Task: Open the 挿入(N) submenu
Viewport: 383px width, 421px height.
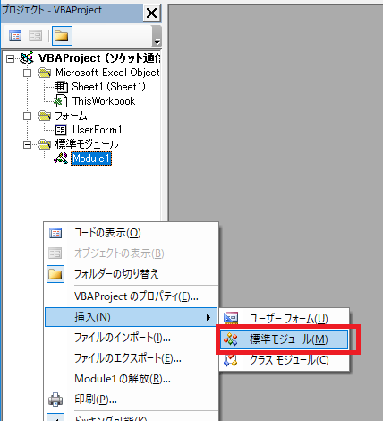Action: 132,317
